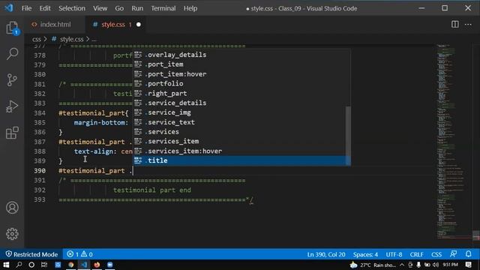
Task: Change indentation via Spaces: 4
Action: coord(365,254)
